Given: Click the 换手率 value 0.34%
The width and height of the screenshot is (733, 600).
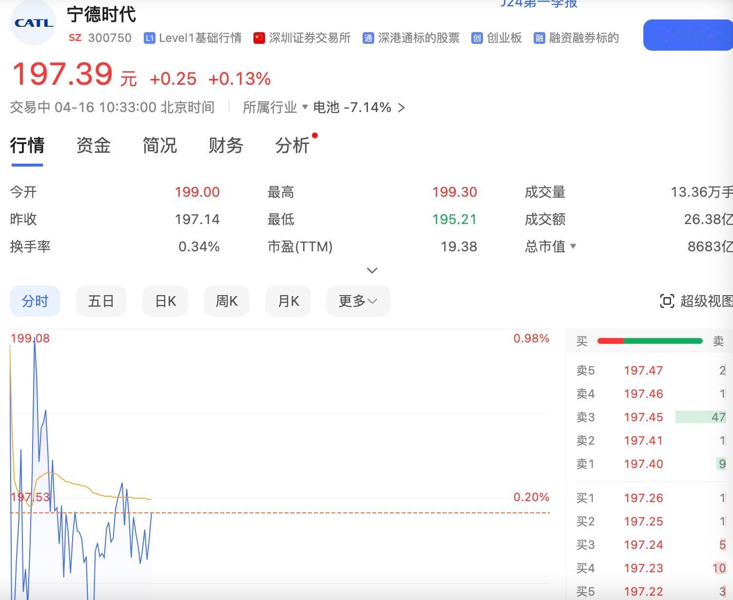Looking at the screenshot, I should [x=199, y=246].
